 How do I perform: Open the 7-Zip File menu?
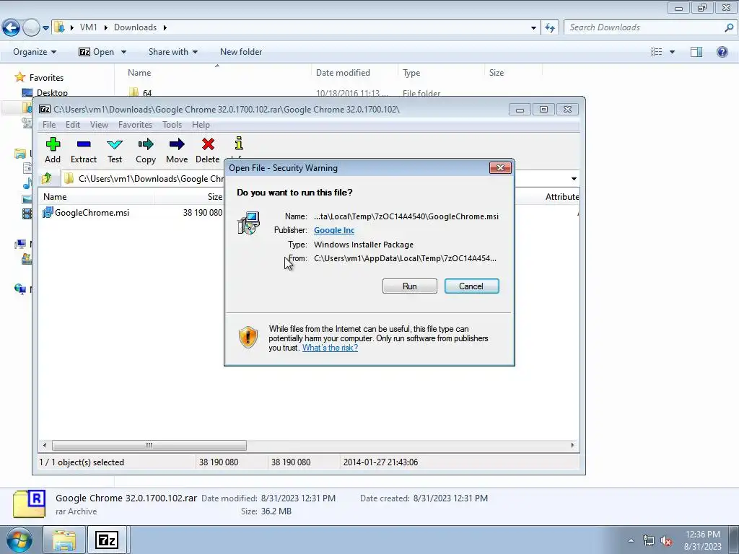(x=49, y=125)
